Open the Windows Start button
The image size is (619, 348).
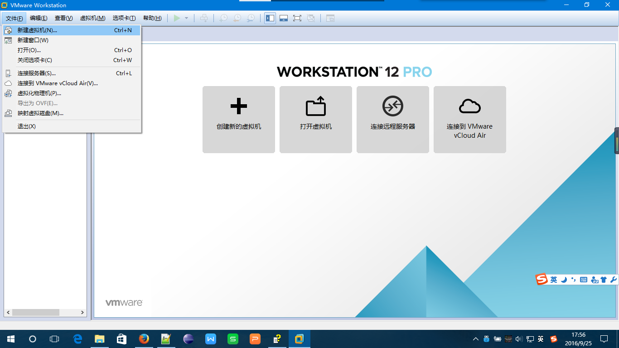[x=11, y=339]
